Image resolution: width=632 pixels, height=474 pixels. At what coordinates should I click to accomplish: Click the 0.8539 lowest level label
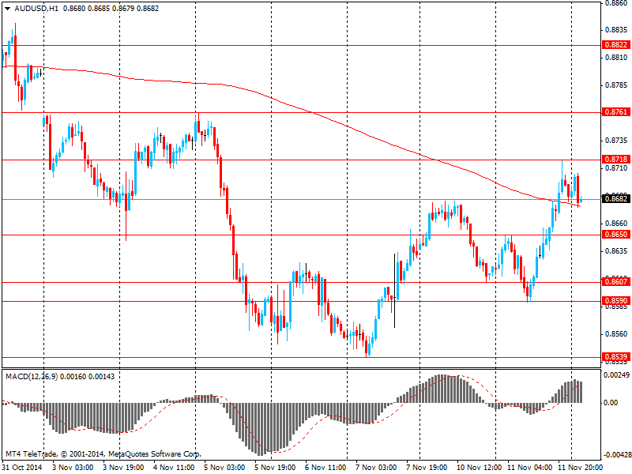coord(615,357)
